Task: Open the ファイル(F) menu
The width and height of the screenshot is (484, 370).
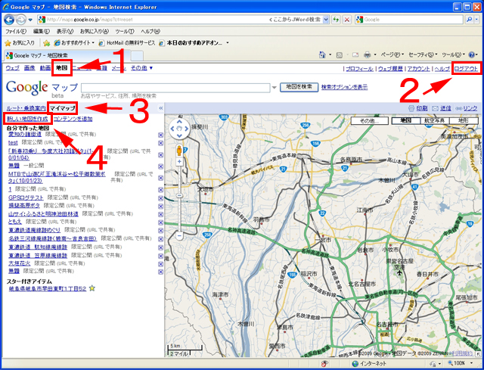Action: [x=16, y=32]
